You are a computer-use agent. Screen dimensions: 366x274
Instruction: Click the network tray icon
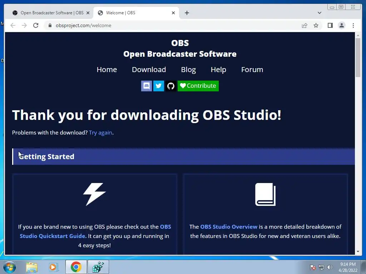click(321, 267)
